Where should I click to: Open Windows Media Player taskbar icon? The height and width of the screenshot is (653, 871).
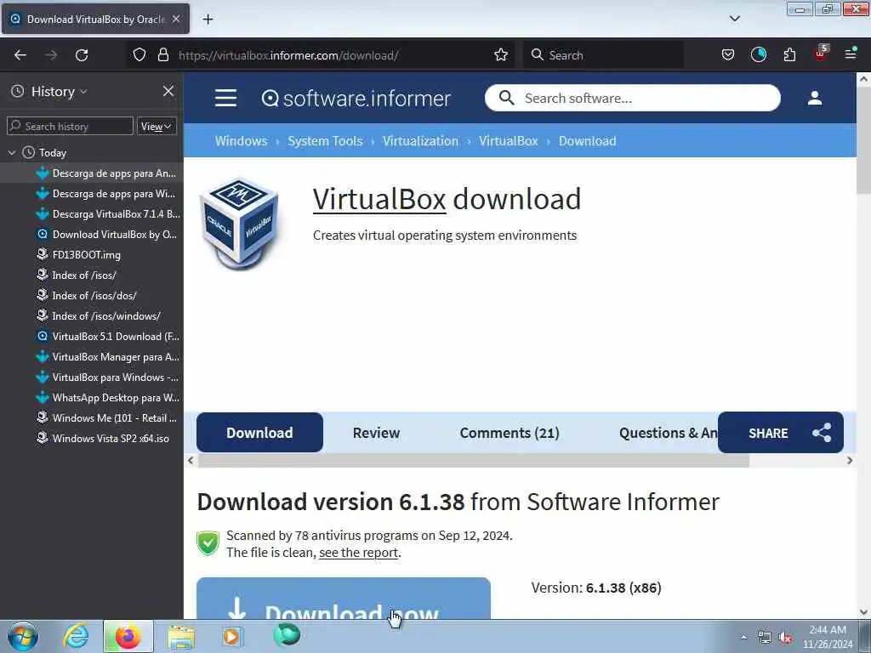(232, 636)
